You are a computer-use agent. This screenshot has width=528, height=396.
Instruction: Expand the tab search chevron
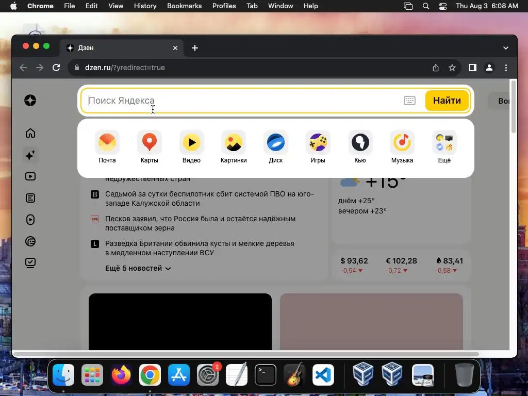coord(506,48)
